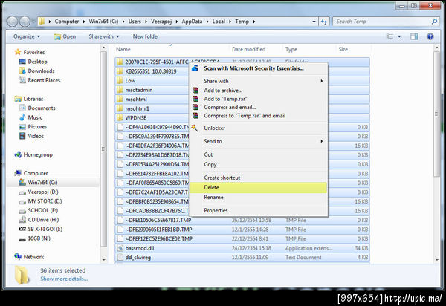
Task: Expand the Send to submenu arrow
Action: pos(322,141)
